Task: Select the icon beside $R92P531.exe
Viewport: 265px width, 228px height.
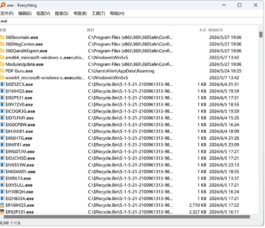Action: coord(2,212)
